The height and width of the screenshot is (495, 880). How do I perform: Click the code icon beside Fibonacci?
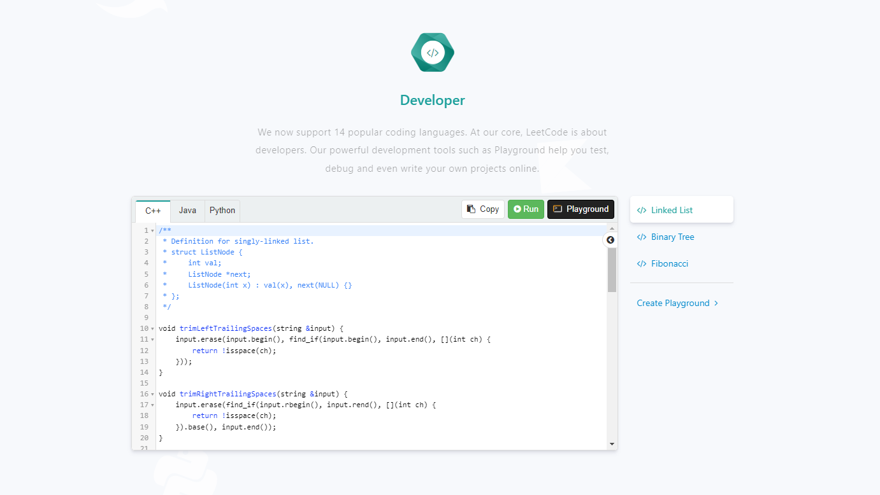point(642,263)
